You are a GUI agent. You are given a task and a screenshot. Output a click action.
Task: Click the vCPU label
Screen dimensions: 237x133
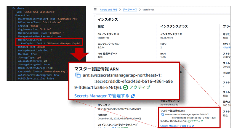[163, 44]
